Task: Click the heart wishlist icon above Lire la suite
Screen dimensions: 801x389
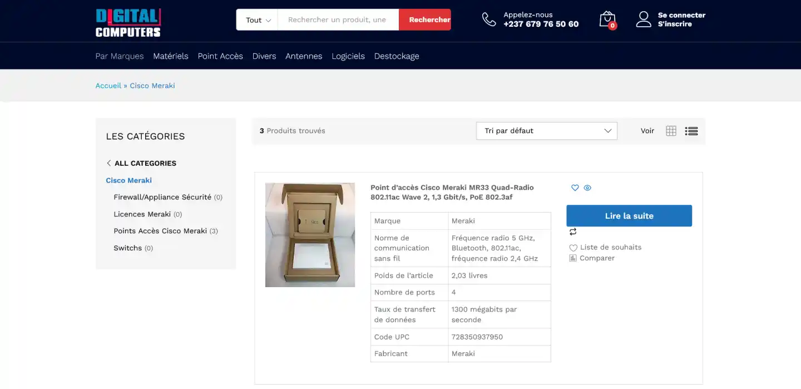Action: [575, 188]
